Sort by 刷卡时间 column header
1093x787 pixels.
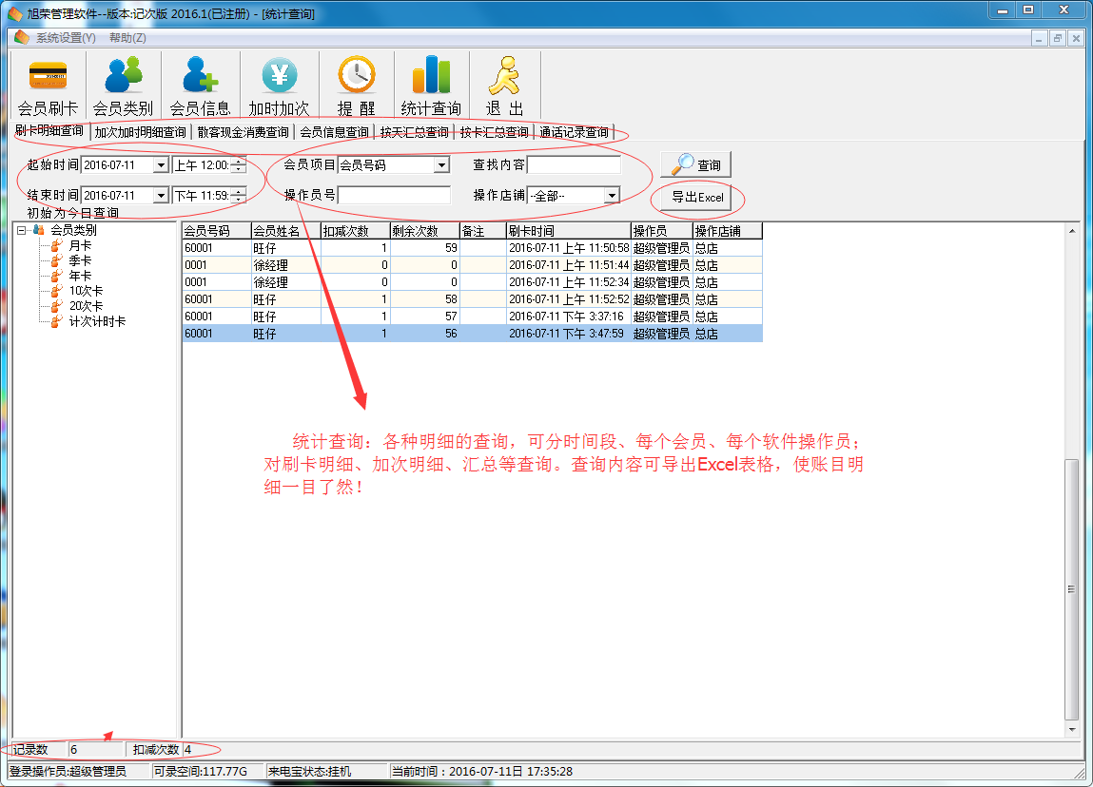coord(569,231)
